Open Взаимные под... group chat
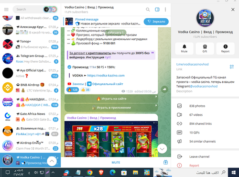 pos(30,131)
